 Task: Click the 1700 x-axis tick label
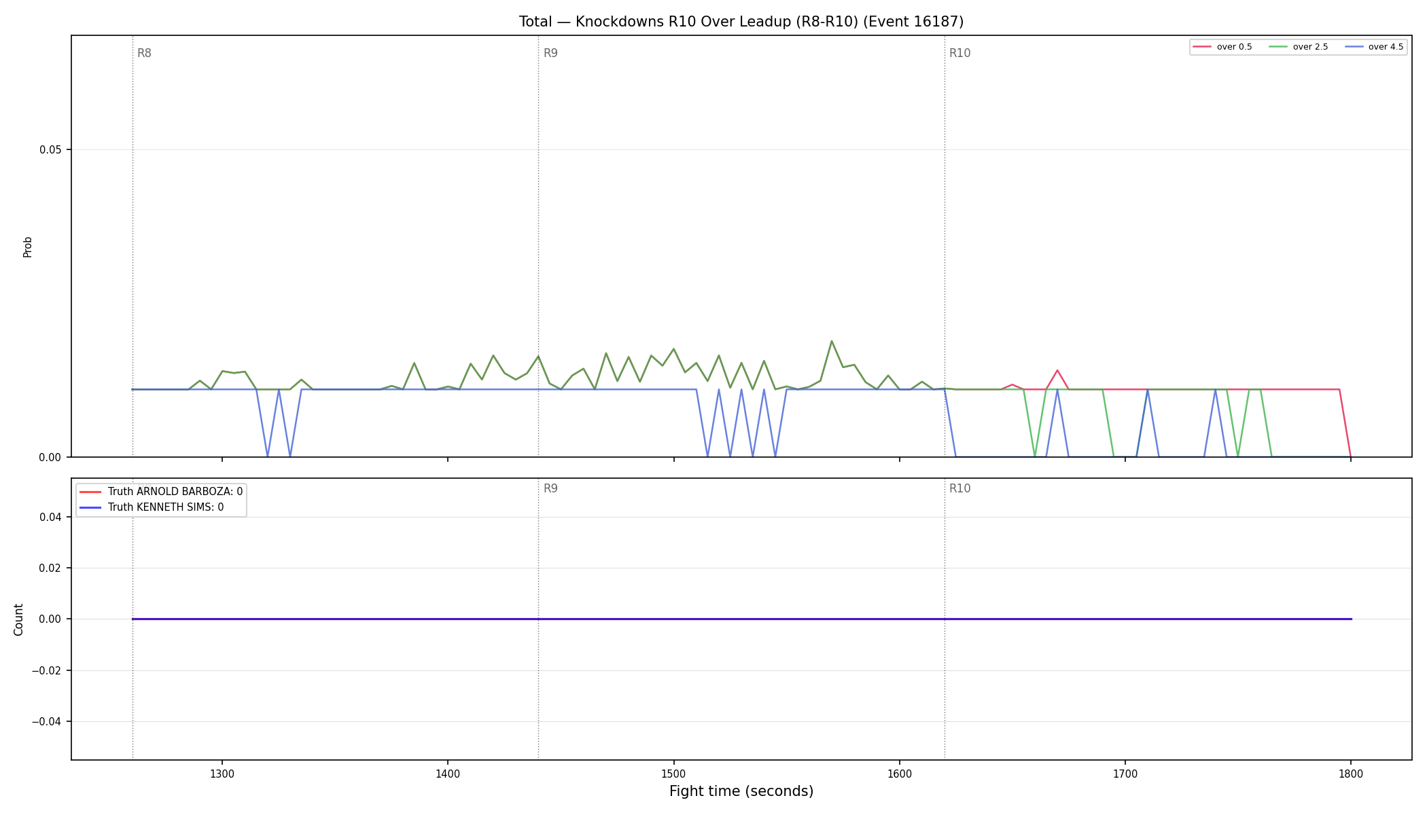click(x=1125, y=774)
